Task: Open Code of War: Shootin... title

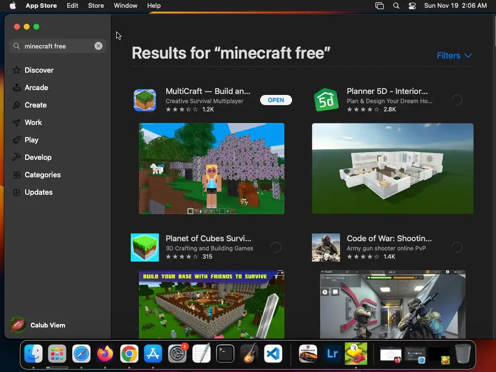Action: pos(389,238)
